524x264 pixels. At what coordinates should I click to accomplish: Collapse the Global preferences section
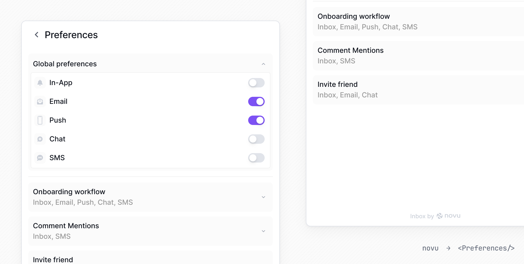point(263,64)
